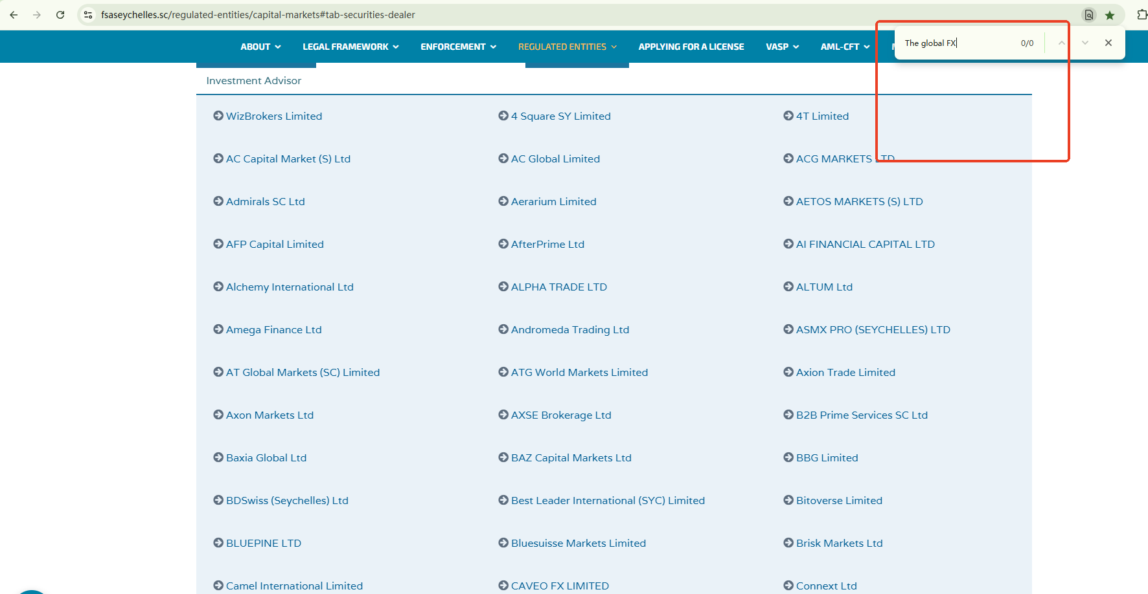The height and width of the screenshot is (594, 1148).
Task: Expand the VASP dropdown menu
Action: point(782,47)
